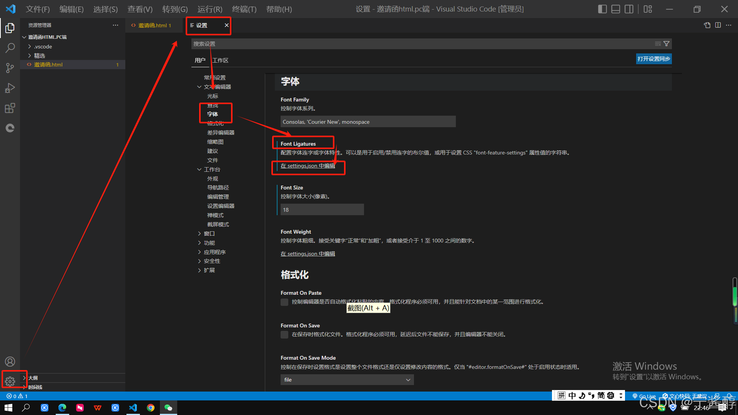Enable the Format On Save checkbox
The height and width of the screenshot is (415, 738).
click(284, 335)
